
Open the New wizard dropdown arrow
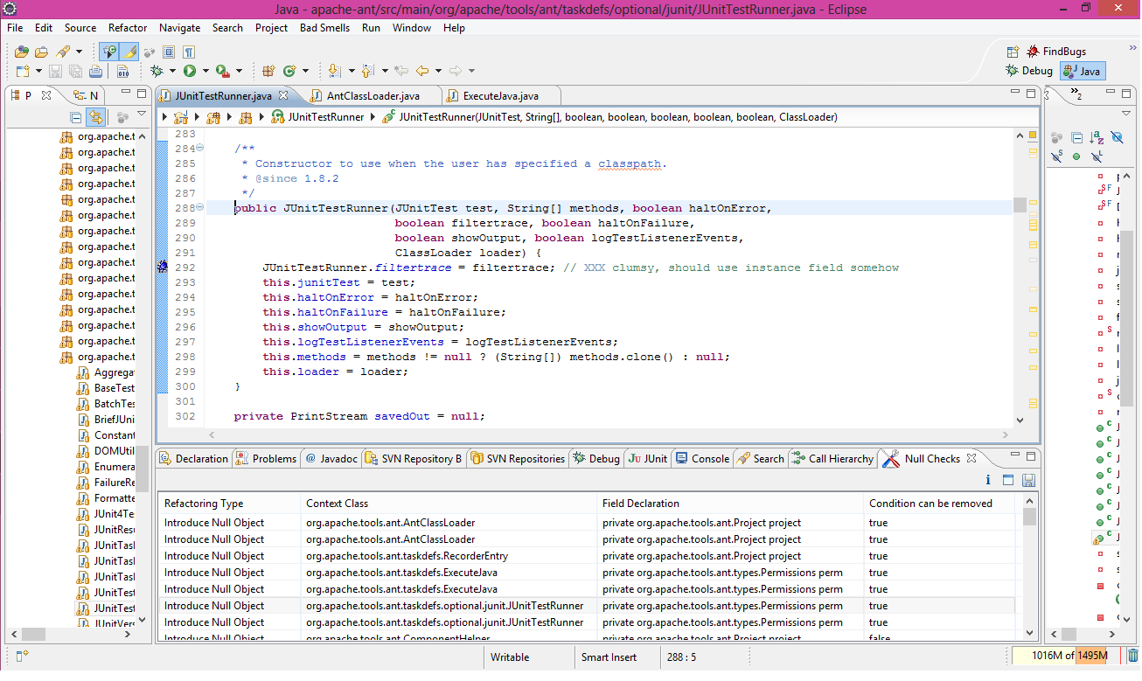pos(38,71)
